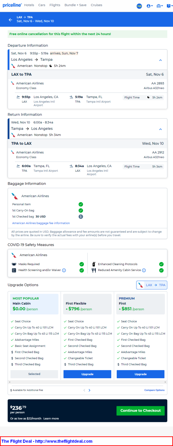Image resolution: width=173 pixels, height=446 pixels.
Task: Collapse the return flight details chevron
Action: (x=160, y=129)
